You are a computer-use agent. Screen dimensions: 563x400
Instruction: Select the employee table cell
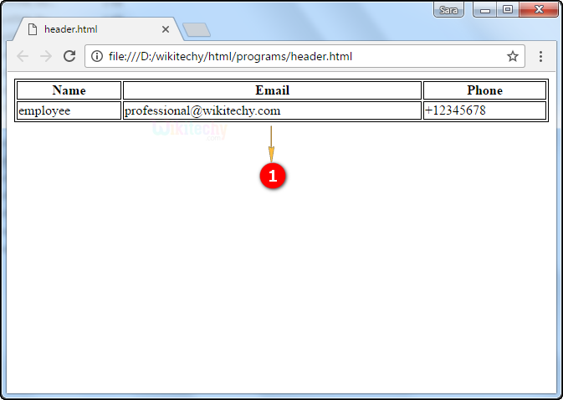[x=69, y=110]
